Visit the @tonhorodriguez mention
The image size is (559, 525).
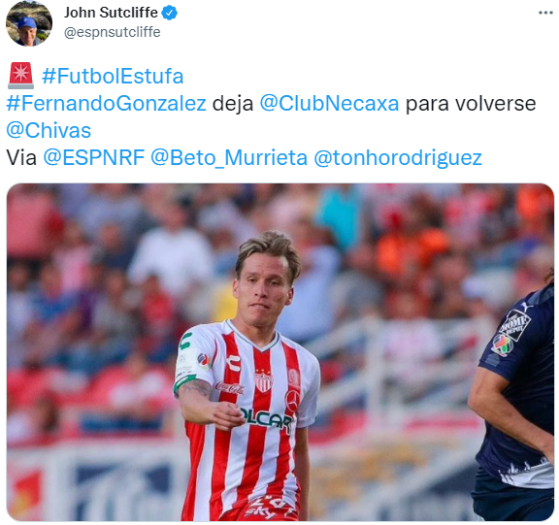pyautogui.click(x=398, y=157)
